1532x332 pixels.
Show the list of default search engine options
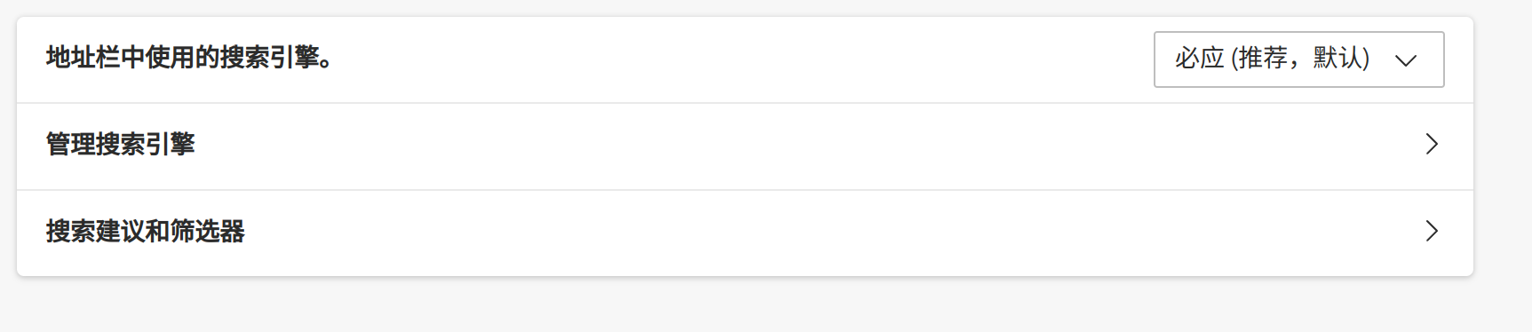click(1298, 59)
